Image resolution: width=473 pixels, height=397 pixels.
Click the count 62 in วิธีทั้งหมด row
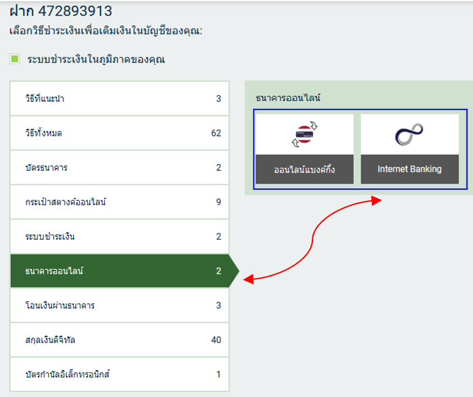pos(216,133)
